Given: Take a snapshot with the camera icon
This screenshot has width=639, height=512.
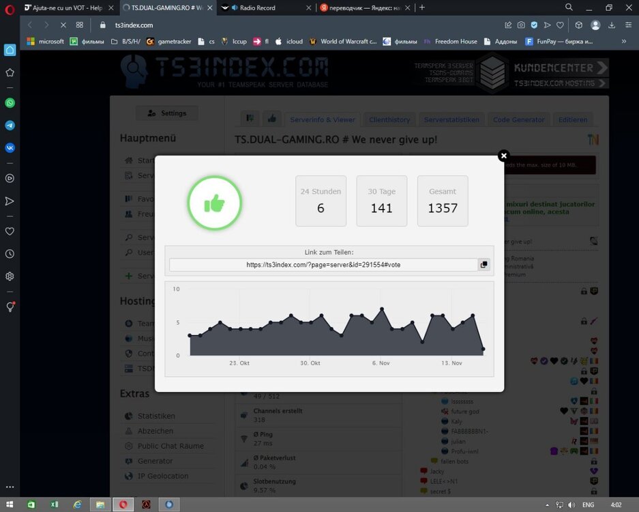Looking at the screenshot, I should [x=521, y=25].
